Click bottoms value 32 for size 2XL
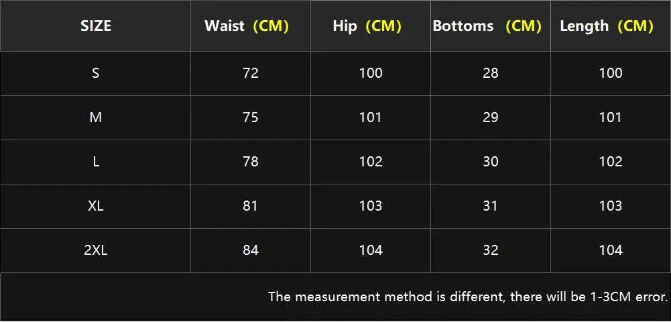Screen dimensions: 671x322 pos(491,250)
